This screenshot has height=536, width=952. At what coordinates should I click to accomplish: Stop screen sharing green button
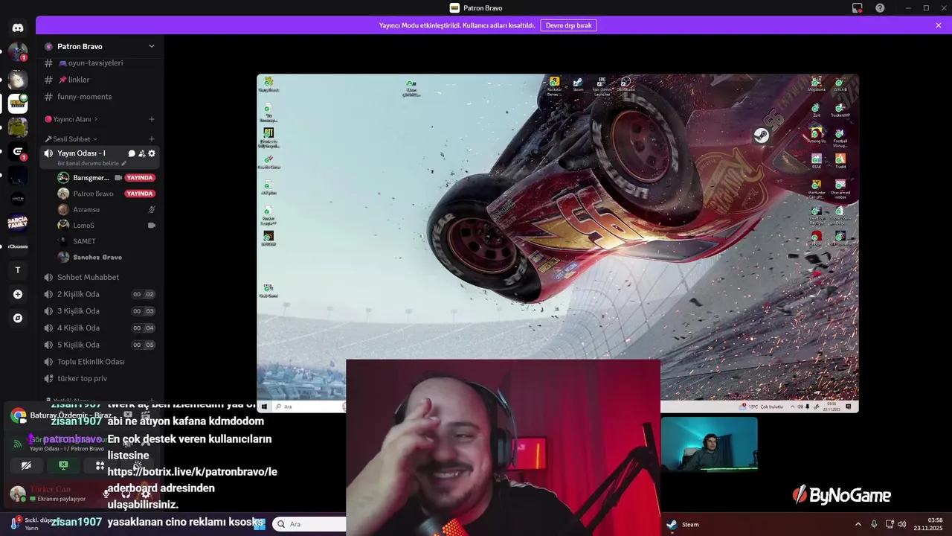tap(63, 465)
